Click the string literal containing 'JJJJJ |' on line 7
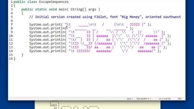 105,25
